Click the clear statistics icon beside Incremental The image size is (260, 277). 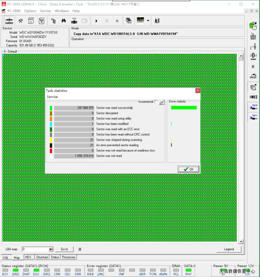(x=161, y=102)
